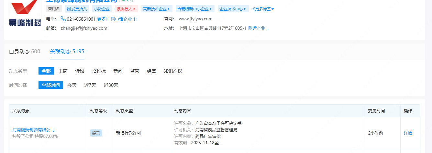Image resolution: width=432 pixels, height=153 pixels.
Task: Switch to the 自身动态 600 tab
Action: point(25,51)
